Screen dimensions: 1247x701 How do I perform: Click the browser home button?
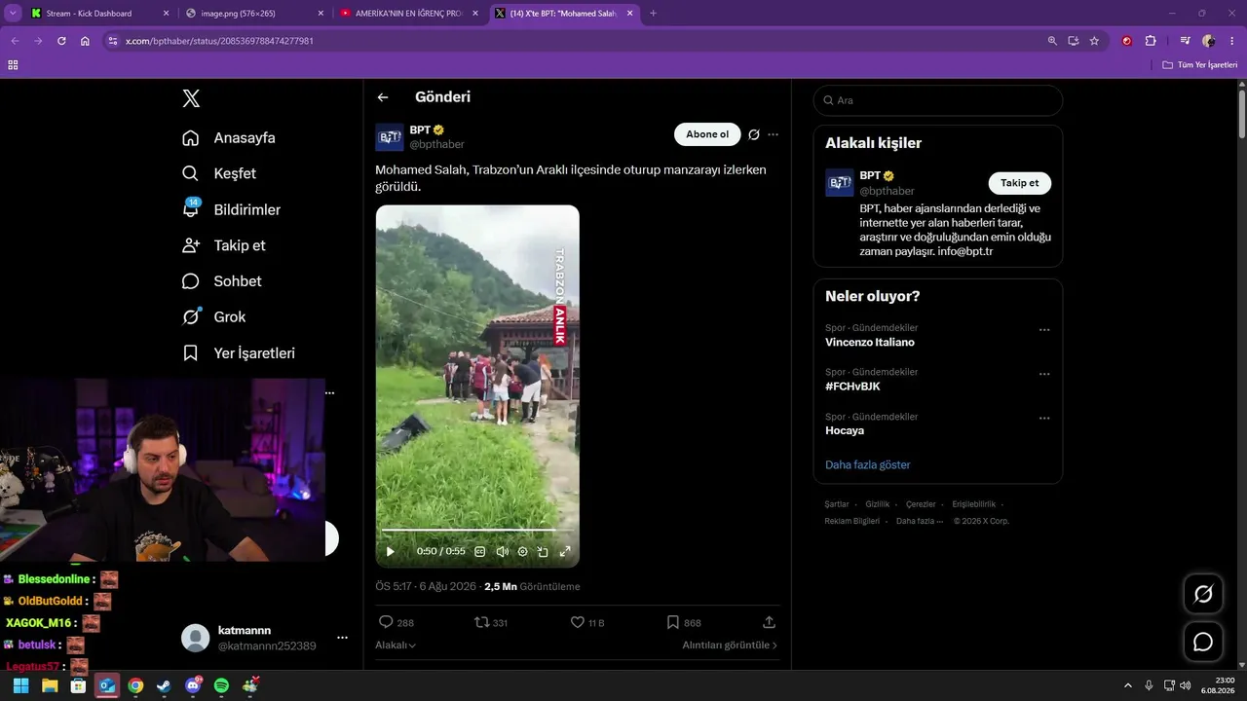(85, 41)
